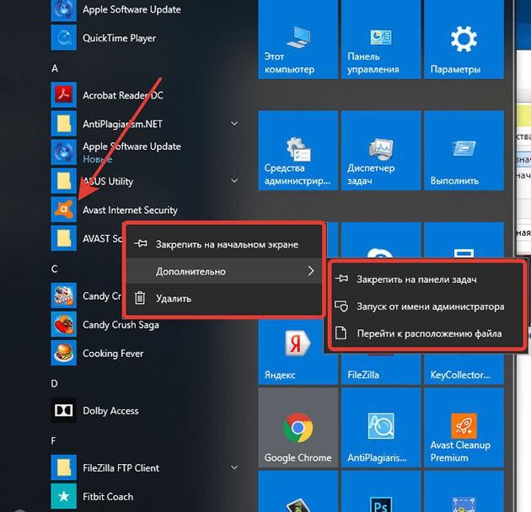This screenshot has height=512, width=531.
Task: Choose Удалить from the context menu
Action: point(223,298)
